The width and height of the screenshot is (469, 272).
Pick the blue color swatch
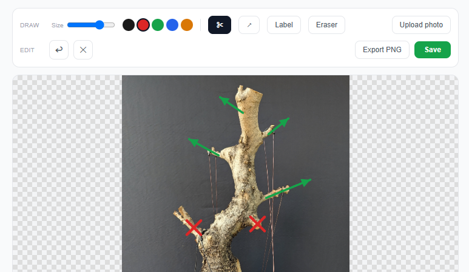click(172, 25)
